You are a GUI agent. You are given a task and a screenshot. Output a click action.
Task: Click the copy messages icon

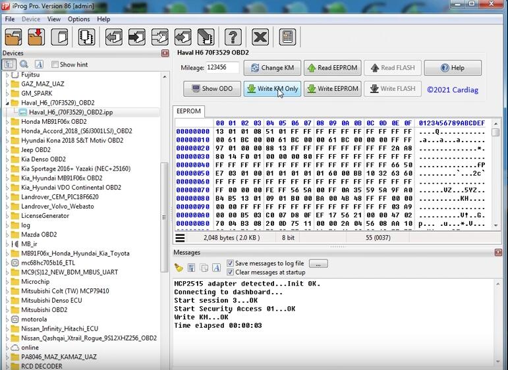(x=204, y=268)
